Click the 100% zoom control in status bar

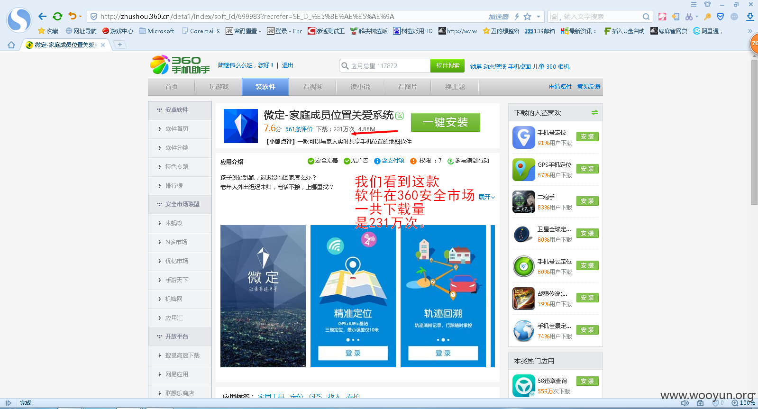[743, 403]
